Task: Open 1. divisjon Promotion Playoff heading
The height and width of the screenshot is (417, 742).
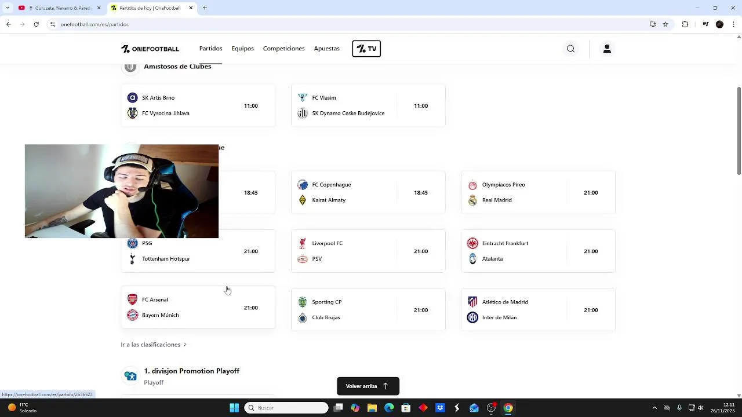Action: tap(192, 371)
